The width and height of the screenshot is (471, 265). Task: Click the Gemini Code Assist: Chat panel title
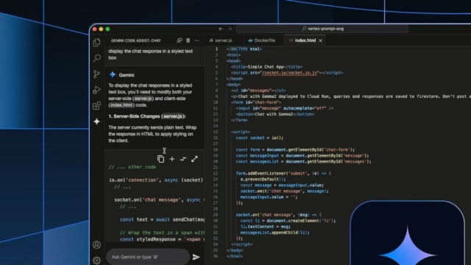(135, 40)
